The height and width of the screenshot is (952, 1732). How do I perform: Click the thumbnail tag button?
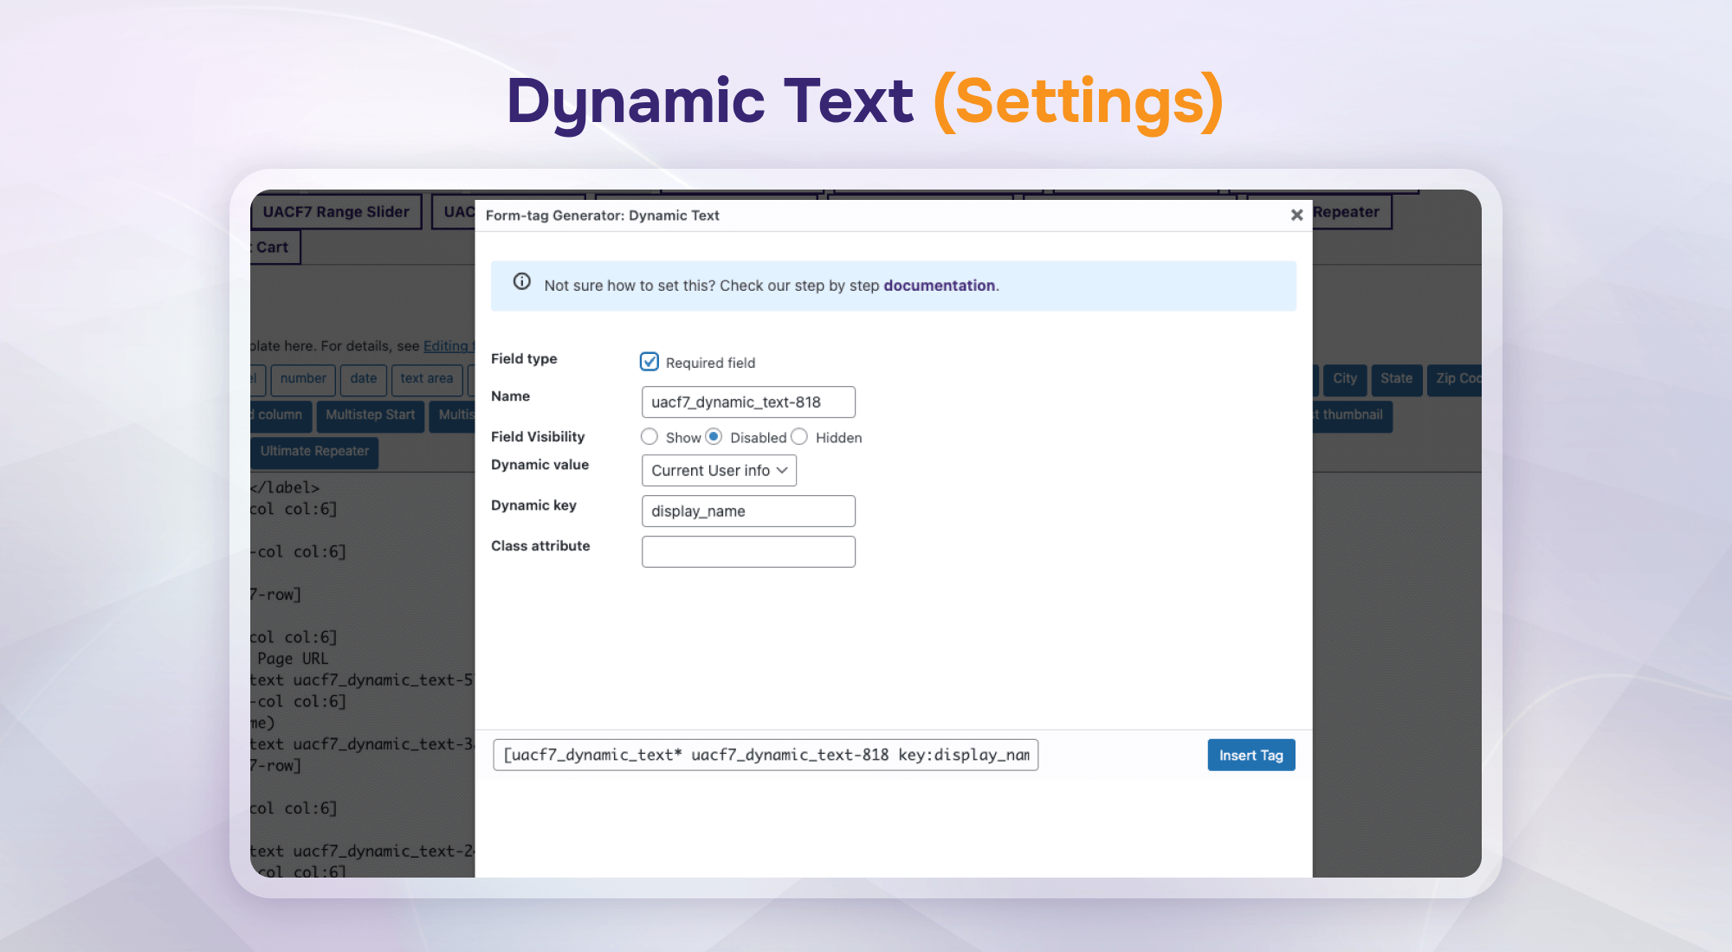click(x=1351, y=415)
